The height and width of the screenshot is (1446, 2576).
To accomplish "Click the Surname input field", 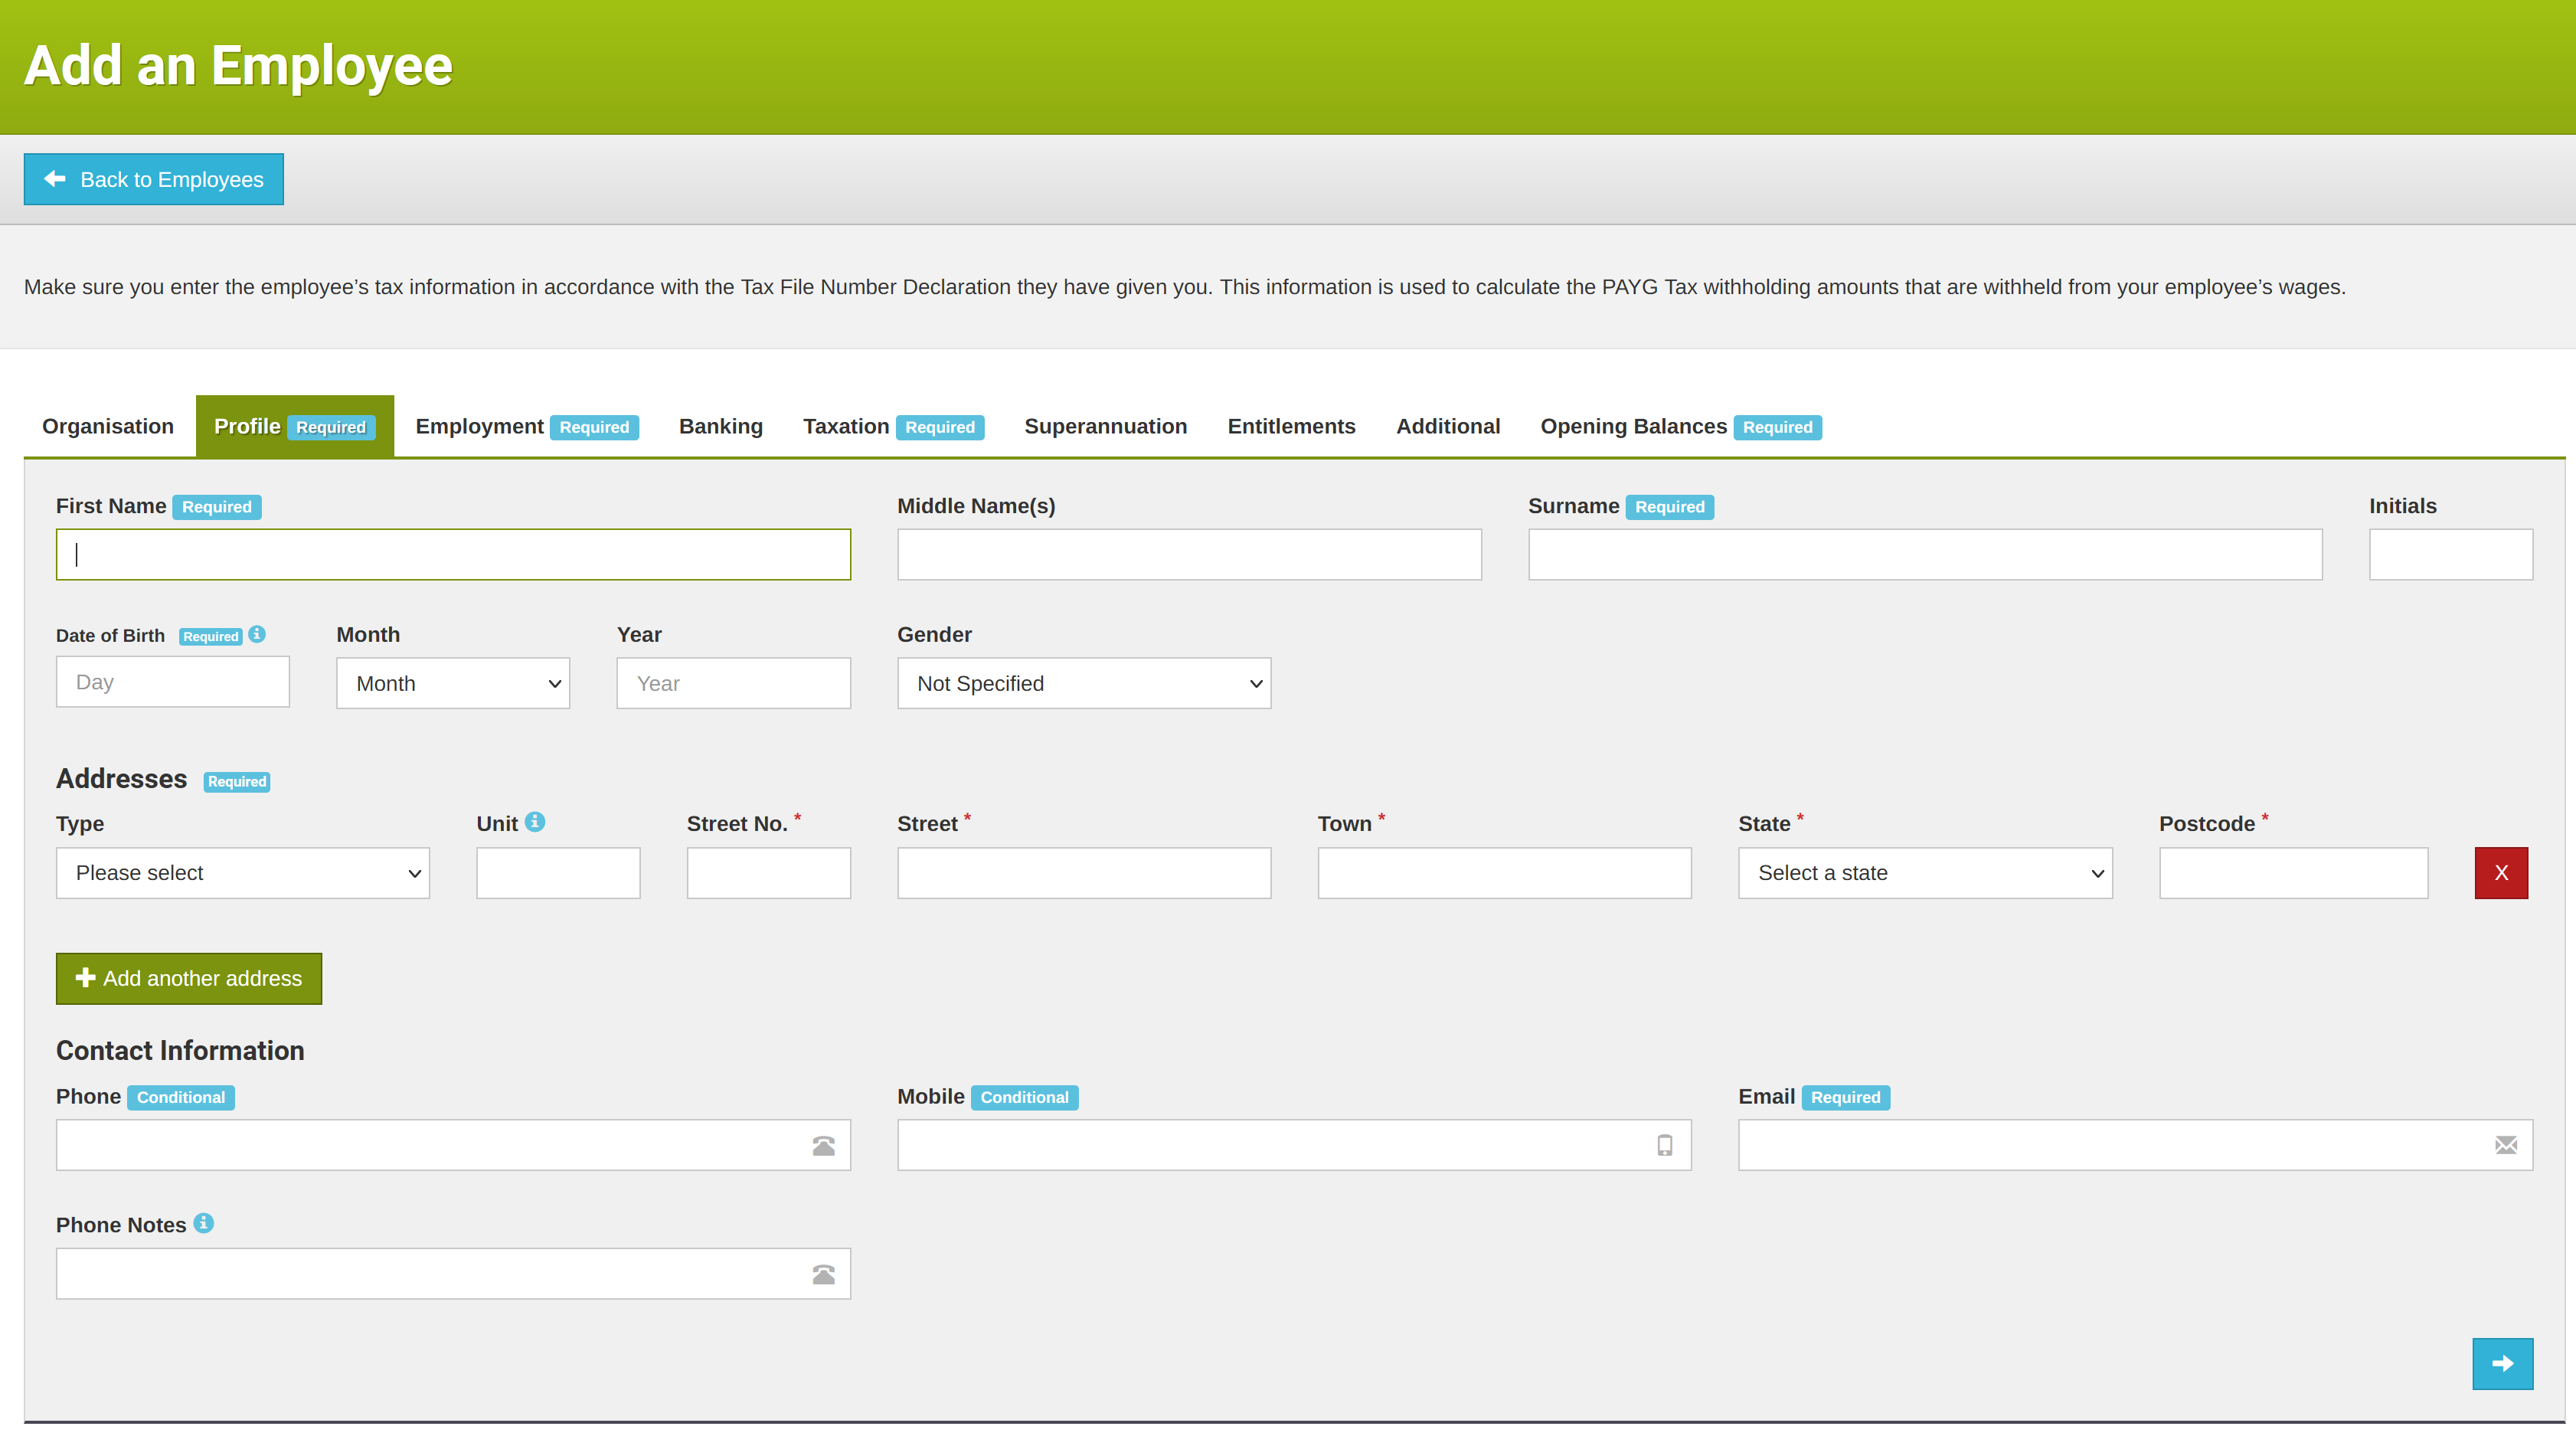I will click(1925, 554).
